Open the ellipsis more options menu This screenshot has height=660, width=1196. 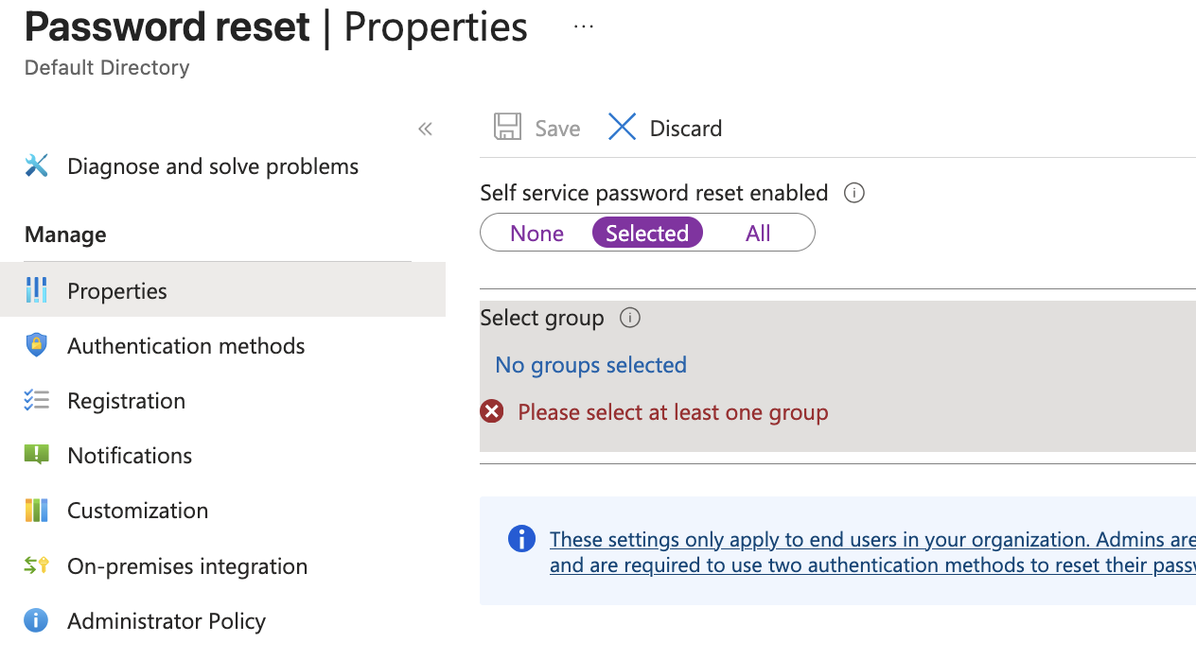pyautogui.click(x=584, y=27)
